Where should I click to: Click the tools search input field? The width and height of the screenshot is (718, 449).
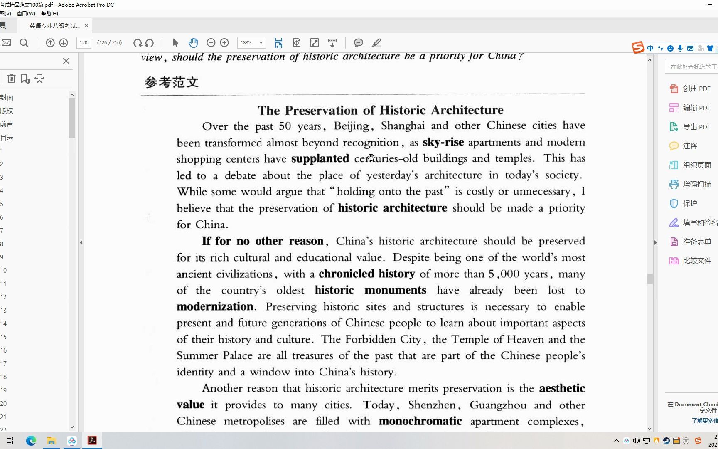(692, 67)
